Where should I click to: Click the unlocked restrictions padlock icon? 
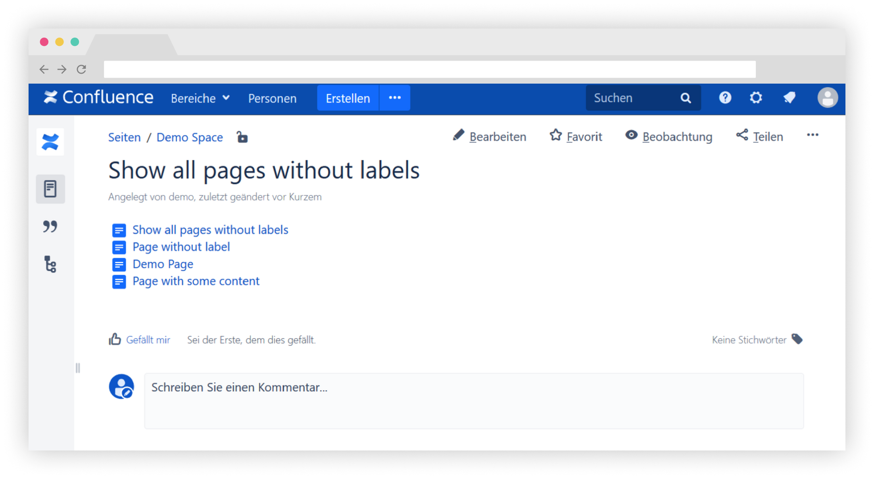click(242, 137)
